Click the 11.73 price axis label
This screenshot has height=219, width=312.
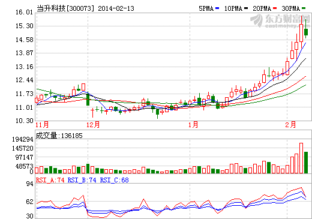tap(24, 94)
